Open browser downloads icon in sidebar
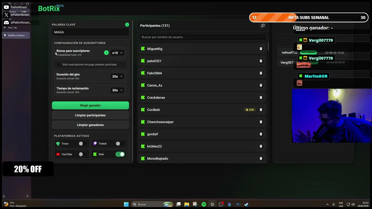Image resolution: width=372 pixels, height=209 pixels. pyautogui.click(x=4, y=196)
